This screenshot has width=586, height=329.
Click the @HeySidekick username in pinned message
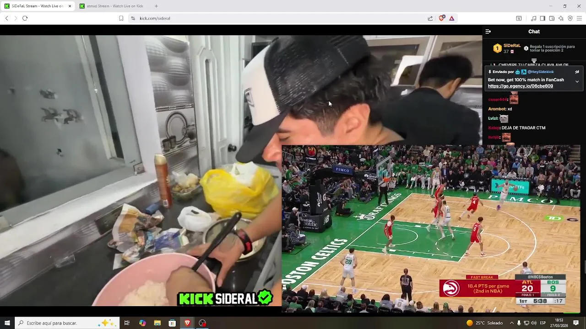tap(541, 72)
